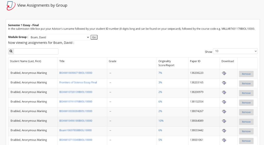264x145 pixels.
Task: Click the Now viewing assignments for Boam, David text
Action: [41, 43]
